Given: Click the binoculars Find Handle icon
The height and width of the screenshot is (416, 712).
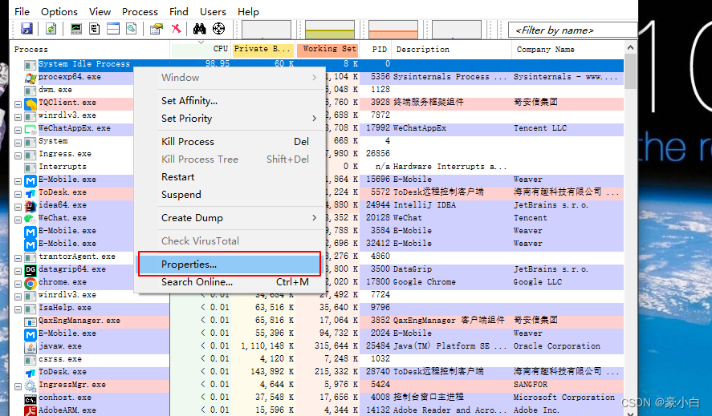Looking at the screenshot, I should click(x=199, y=29).
